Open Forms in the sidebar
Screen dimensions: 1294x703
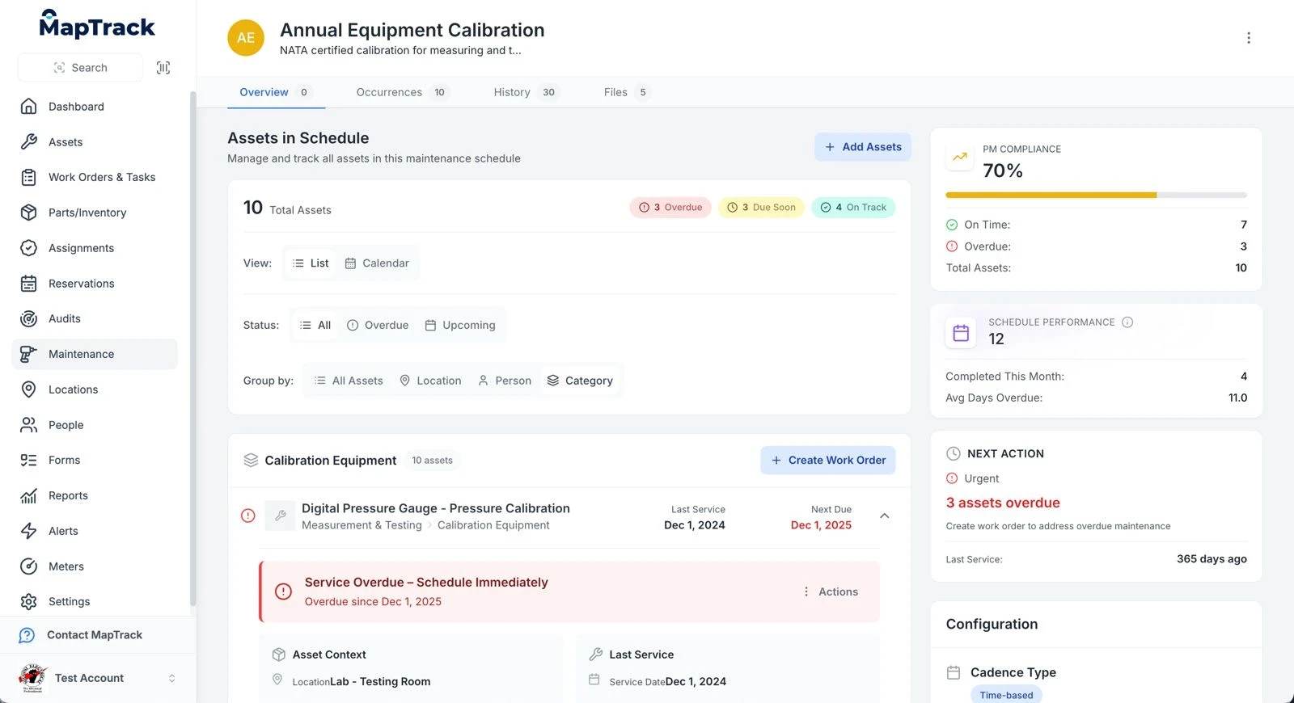click(95, 460)
